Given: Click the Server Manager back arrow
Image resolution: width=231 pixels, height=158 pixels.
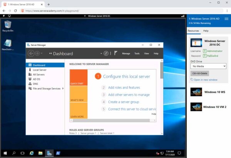Looking at the screenshot, I should point(31,53).
